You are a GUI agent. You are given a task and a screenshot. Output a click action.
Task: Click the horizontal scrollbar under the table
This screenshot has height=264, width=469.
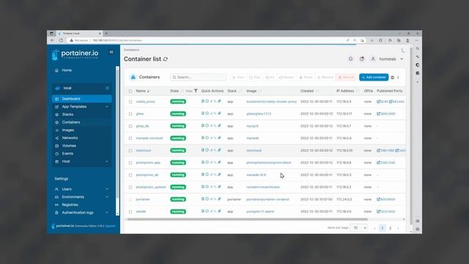click(x=248, y=219)
